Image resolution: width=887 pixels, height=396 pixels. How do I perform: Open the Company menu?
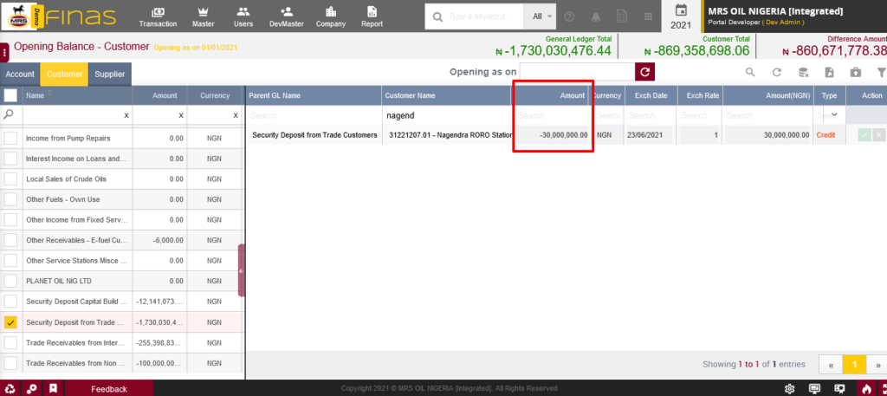331,17
